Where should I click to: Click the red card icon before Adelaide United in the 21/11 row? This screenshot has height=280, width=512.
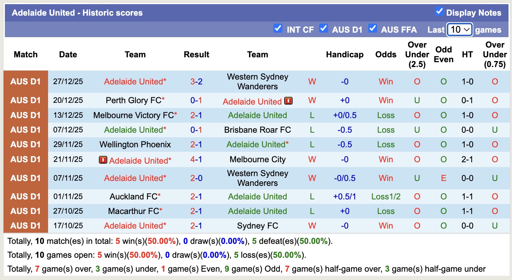point(103,160)
